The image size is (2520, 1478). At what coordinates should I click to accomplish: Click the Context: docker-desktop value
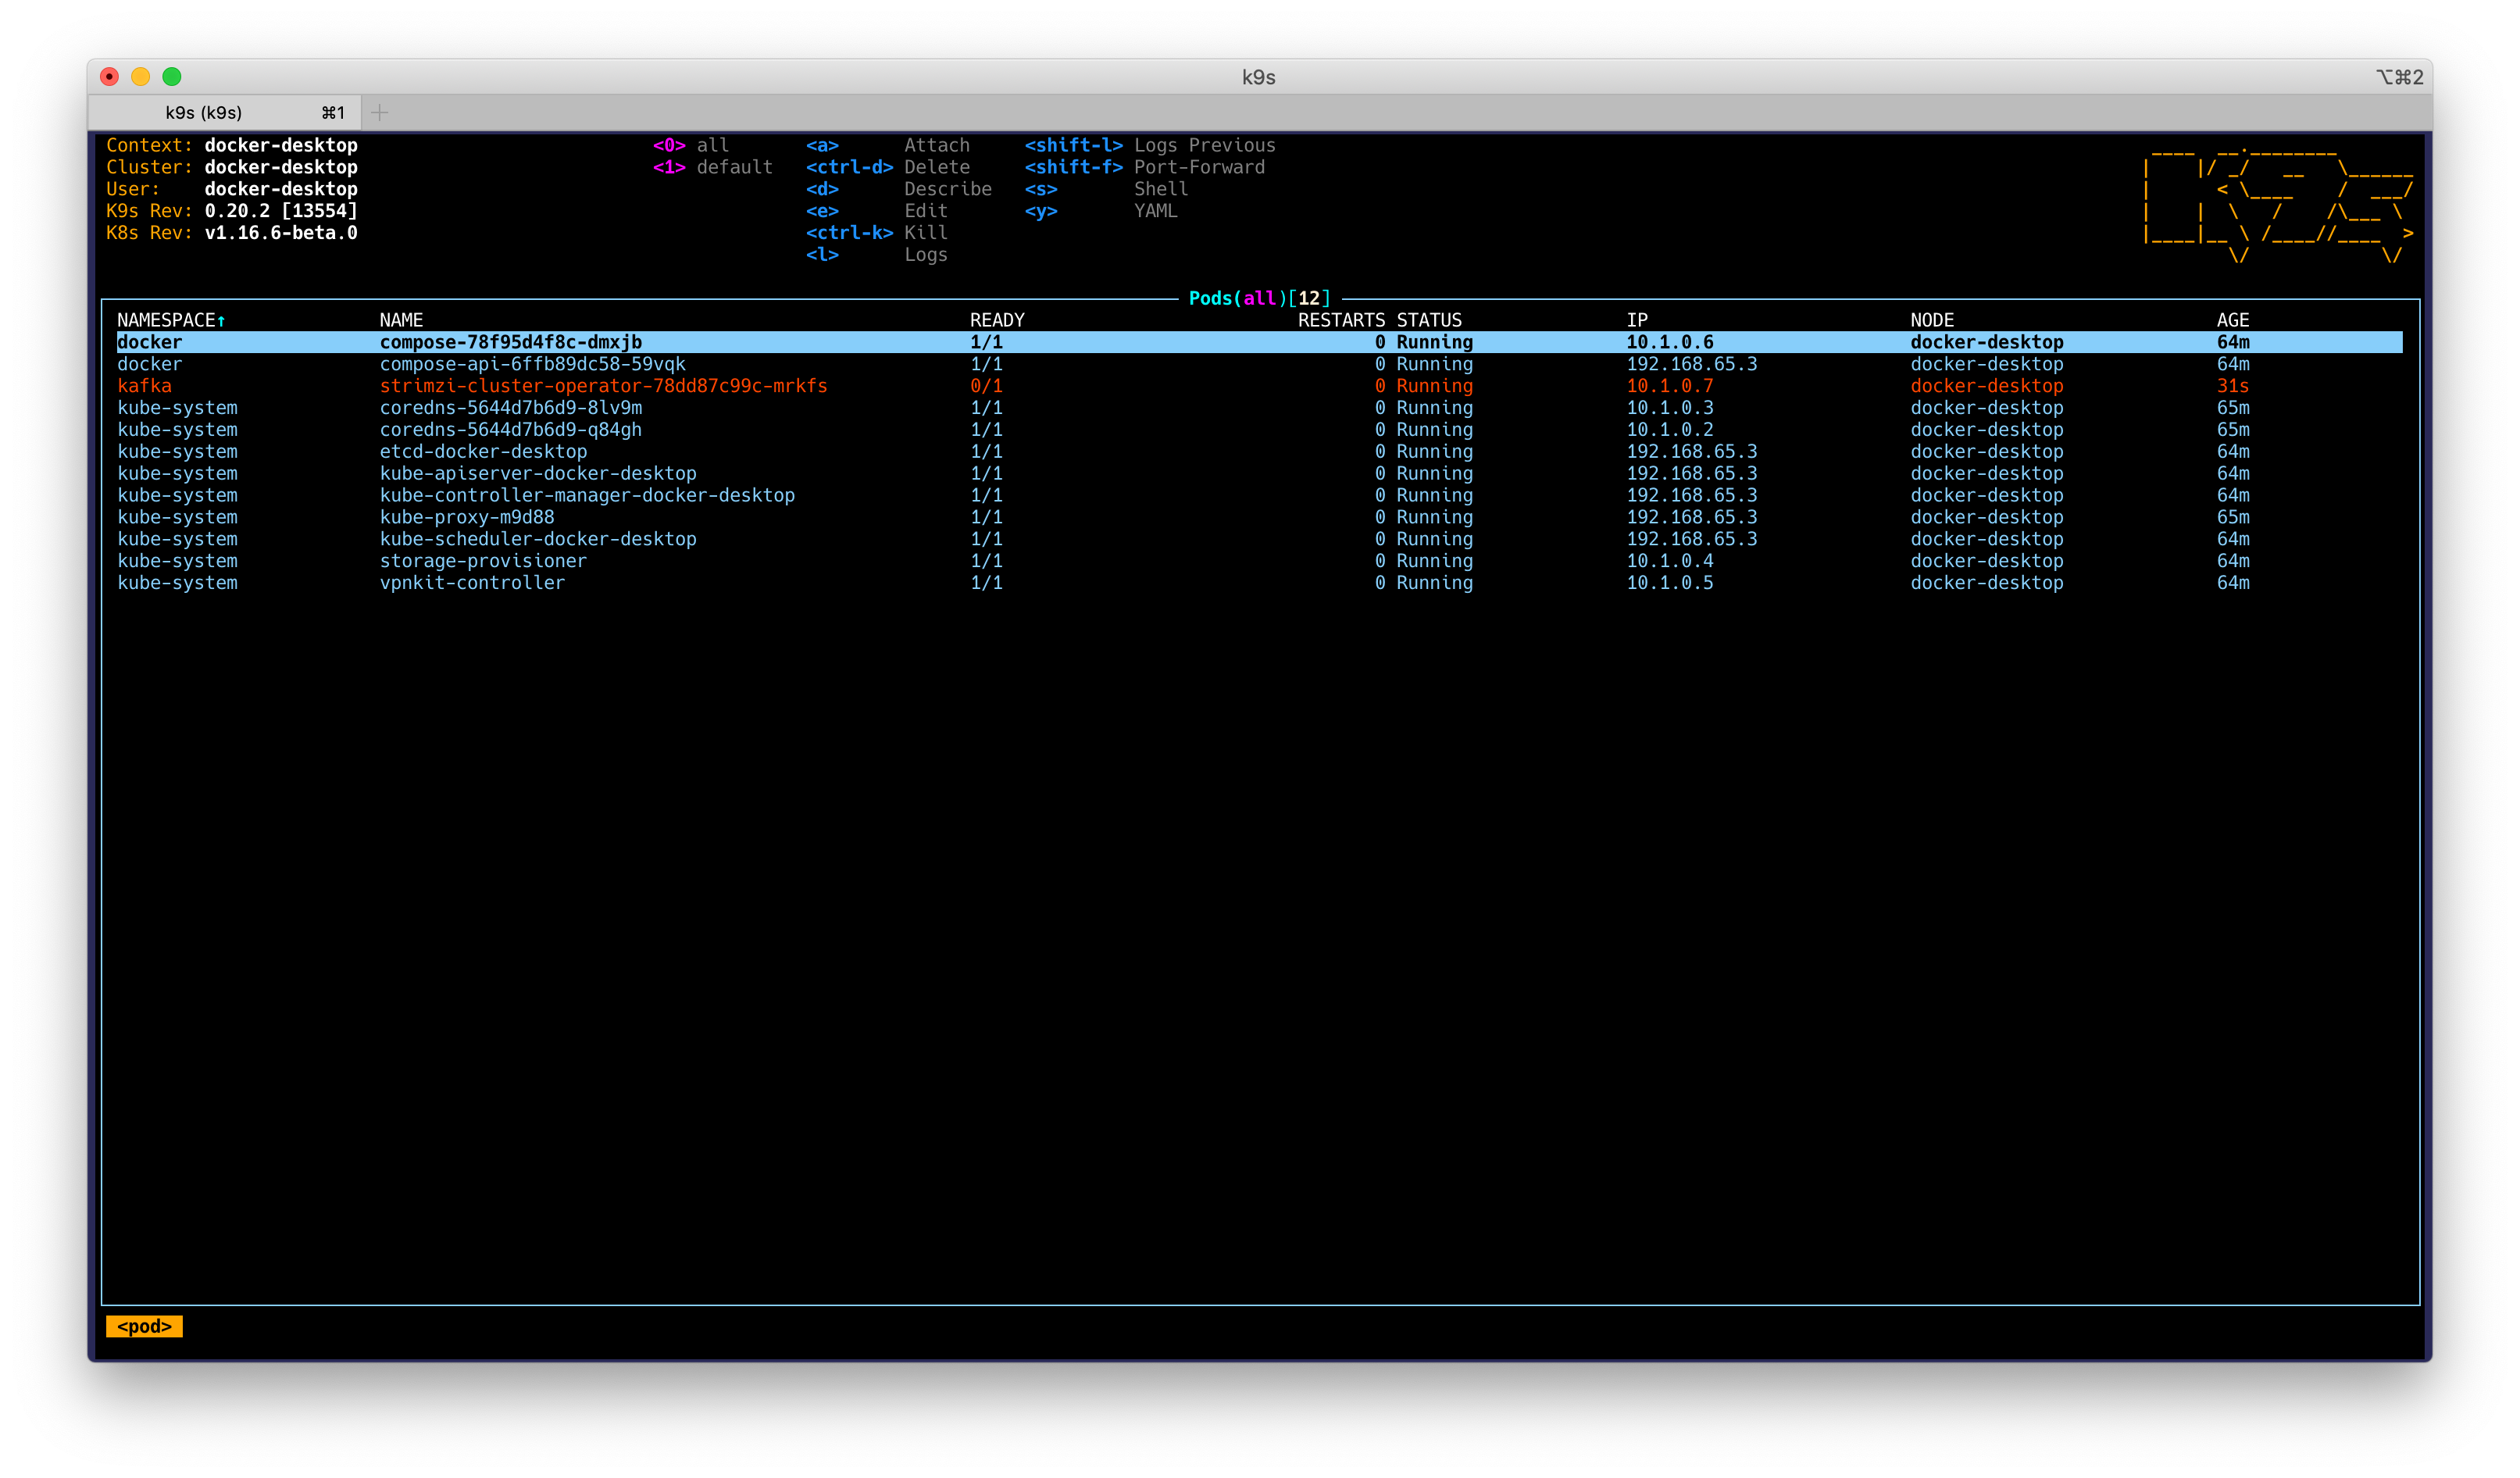click(x=281, y=145)
